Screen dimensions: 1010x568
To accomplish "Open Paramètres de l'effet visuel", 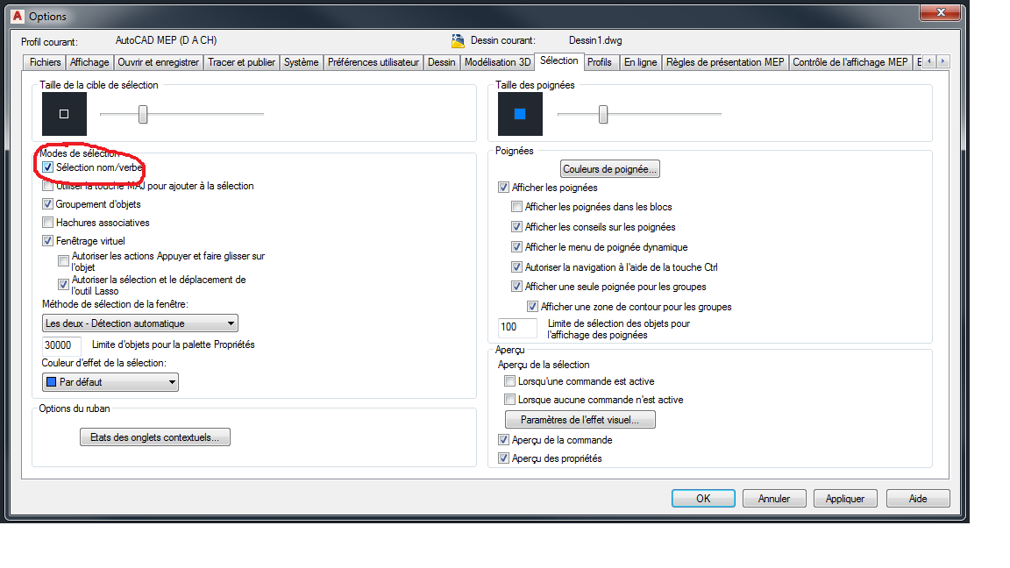I will point(580,419).
